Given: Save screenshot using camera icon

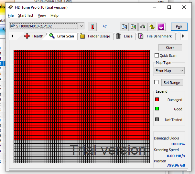Looking at the screenshot, I should click(143, 27).
